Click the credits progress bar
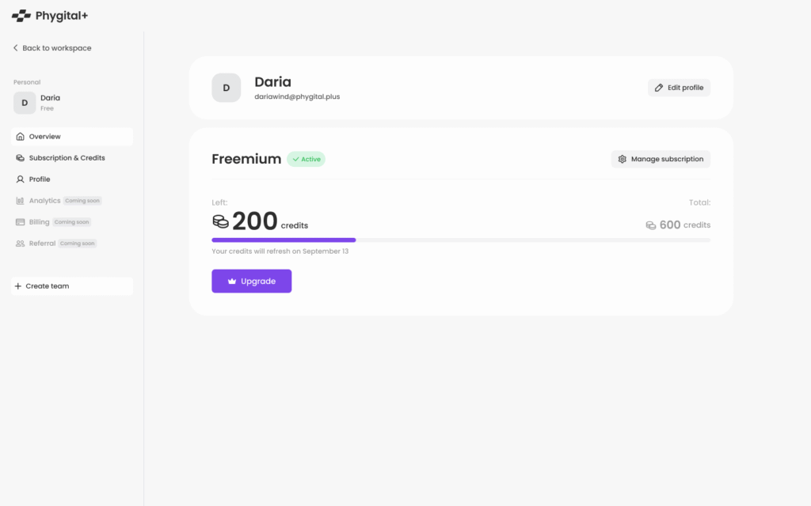Image resolution: width=811 pixels, height=506 pixels. 460,240
